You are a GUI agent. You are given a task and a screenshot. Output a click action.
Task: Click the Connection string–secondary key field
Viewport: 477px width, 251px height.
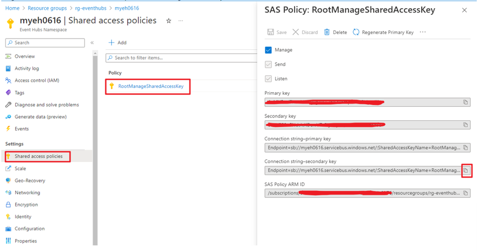pyautogui.click(x=367, y=170)
